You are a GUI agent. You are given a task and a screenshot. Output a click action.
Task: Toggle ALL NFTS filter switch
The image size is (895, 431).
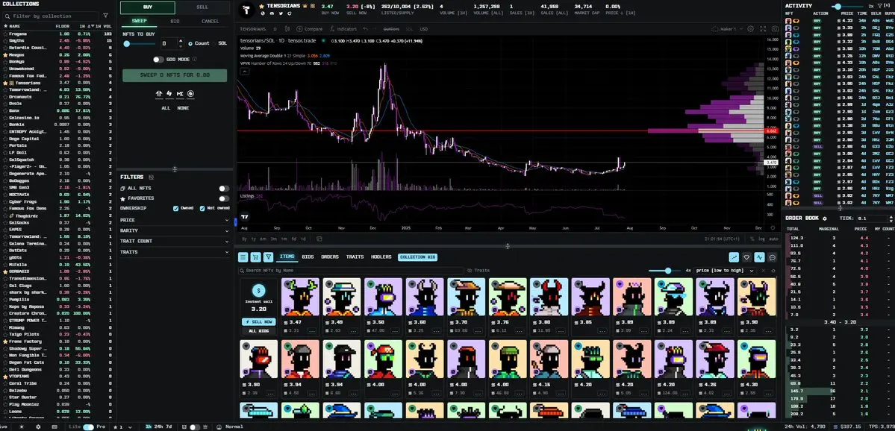[224, 188]
